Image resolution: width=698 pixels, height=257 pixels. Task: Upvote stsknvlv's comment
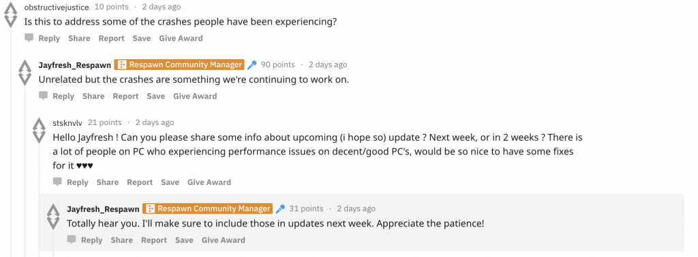click(39, 124)
